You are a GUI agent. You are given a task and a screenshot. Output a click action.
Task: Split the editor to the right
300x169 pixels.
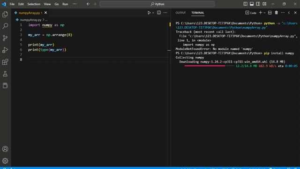click(x=159, y=13)
